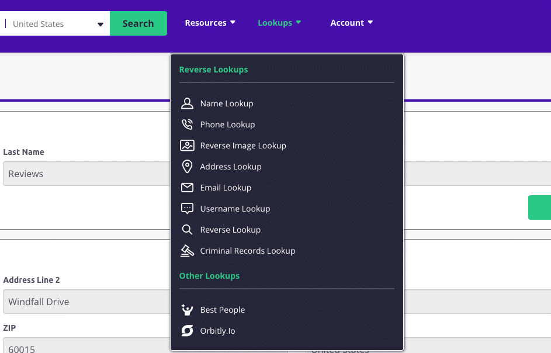Image resolution: width=551 pixels, height=353 pixels.
Task: Click the Address Line 2 field with Windfall Drive
Action: [x=82, y=302]
